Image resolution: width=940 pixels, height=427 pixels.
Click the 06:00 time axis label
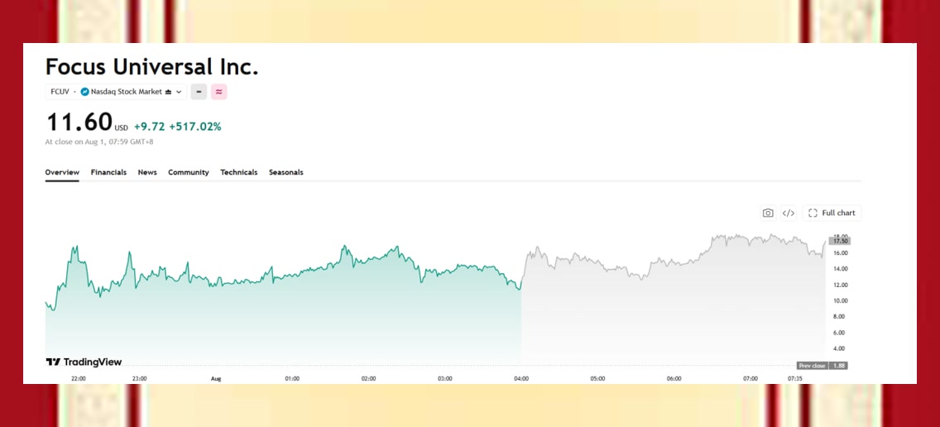(x=674, y=379)
